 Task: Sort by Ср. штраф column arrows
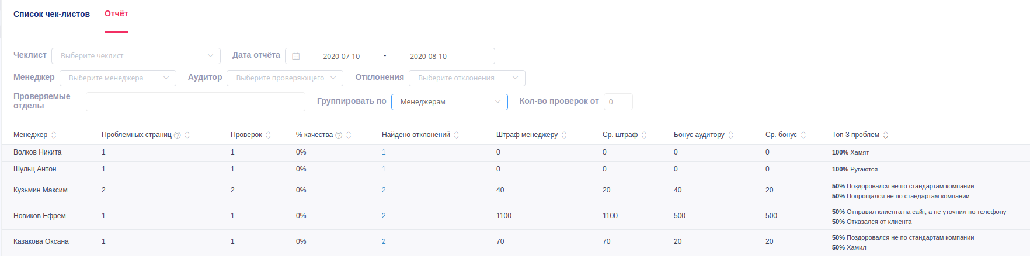point(644,135)
